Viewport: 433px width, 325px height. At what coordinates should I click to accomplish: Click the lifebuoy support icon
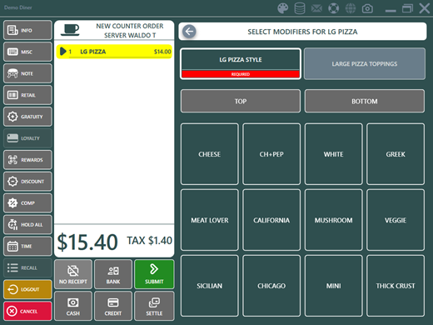point(334,8)
